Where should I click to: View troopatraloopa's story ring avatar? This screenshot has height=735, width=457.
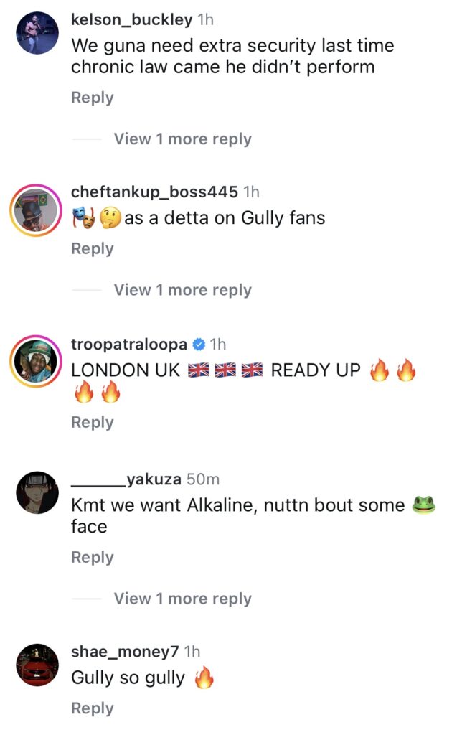(x=37, y=361)
